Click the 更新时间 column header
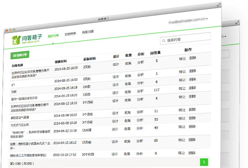The image size is (248, 168). pyautogui.click(x=89, y=59)
